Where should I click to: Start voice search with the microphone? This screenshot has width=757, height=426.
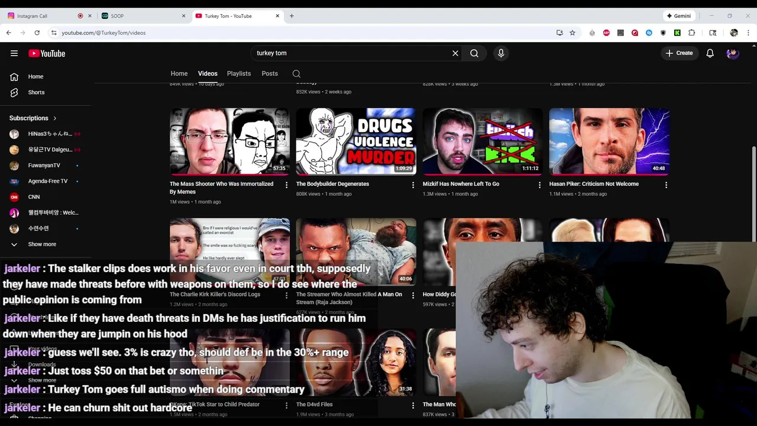click(501, 53)
